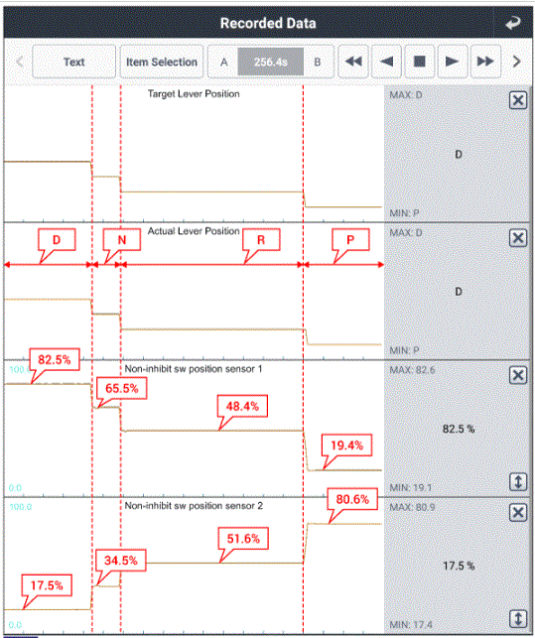This screenshot has width=535, height=638.
Task: Close the Actual Lever Position graph
Action: [518, 237]
